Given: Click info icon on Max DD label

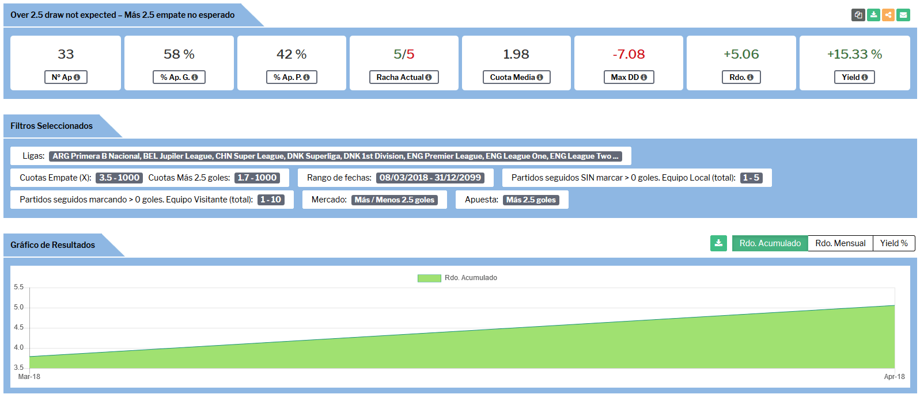Looking at the screenshot, I should point(643,77).
